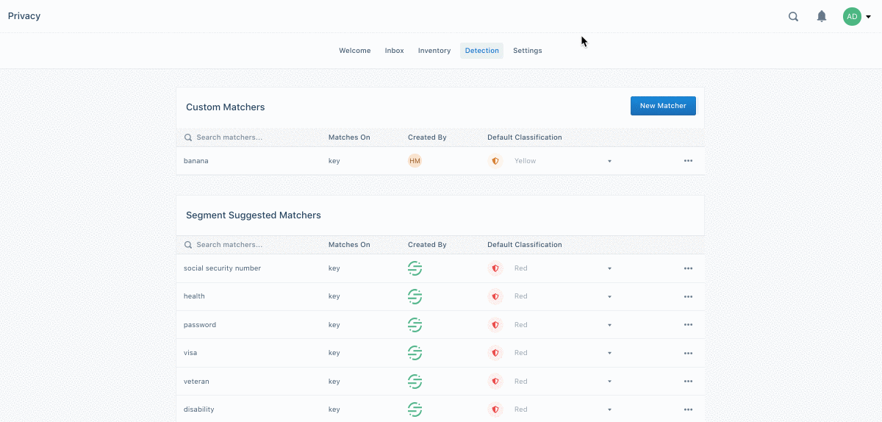Screen dimensions: 882x422
Task: Switch to the Inventory tab
Action: [x=434, y=51]
